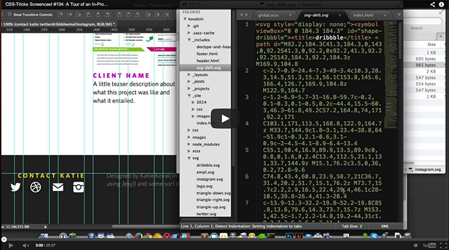Sort by the Size column in Finder
The height and width of the screenshot is (250, 449).
coord(431,45)
